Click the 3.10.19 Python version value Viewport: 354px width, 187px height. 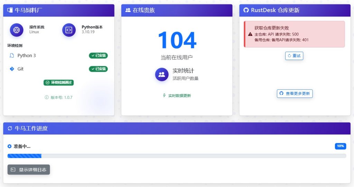pos(88,32)
